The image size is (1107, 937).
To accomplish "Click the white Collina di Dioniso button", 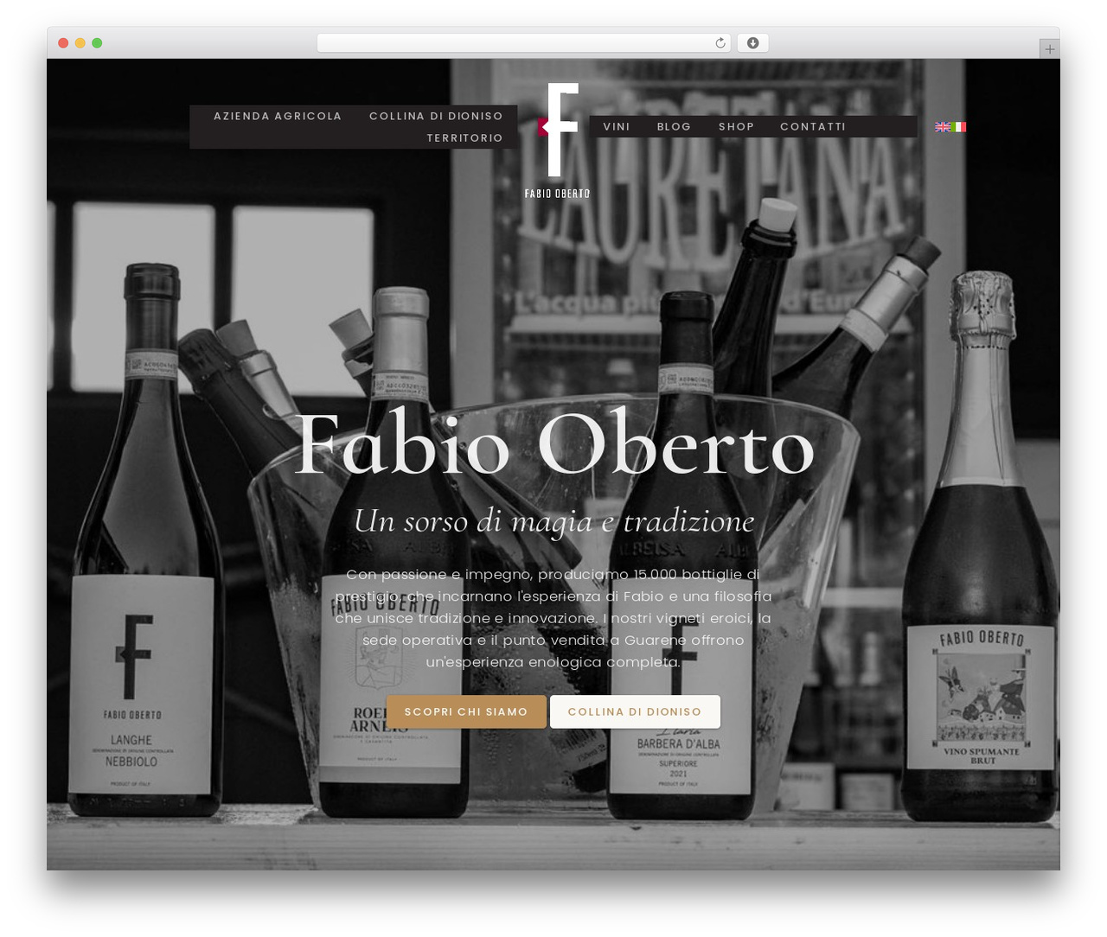I will [635, 711].
